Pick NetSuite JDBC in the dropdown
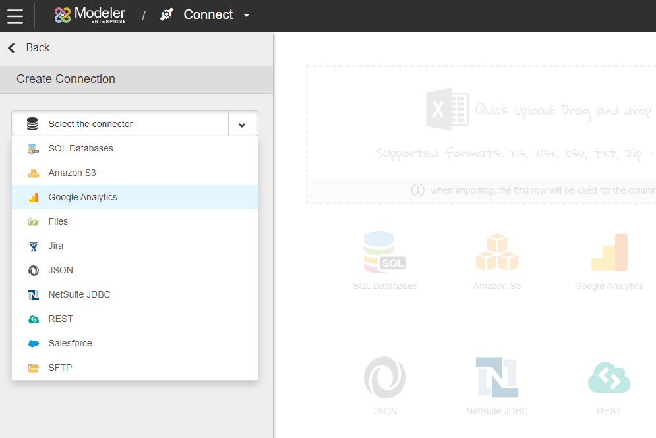Viewport: 656px width, 438px height. (79, 294)
